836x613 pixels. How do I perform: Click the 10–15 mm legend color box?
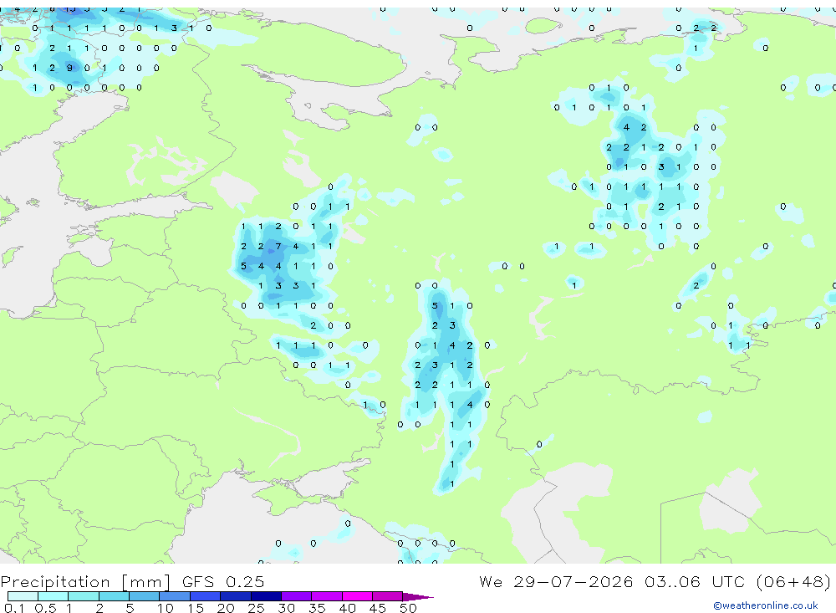pos(175,596)
